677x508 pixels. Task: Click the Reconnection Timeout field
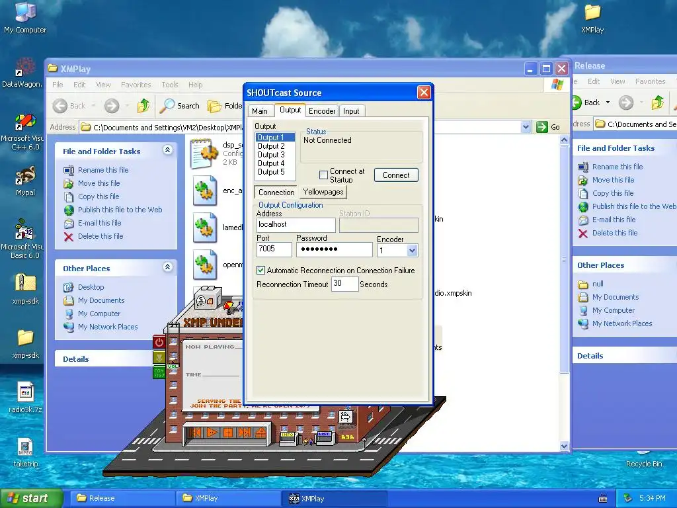tap(344, 284)
